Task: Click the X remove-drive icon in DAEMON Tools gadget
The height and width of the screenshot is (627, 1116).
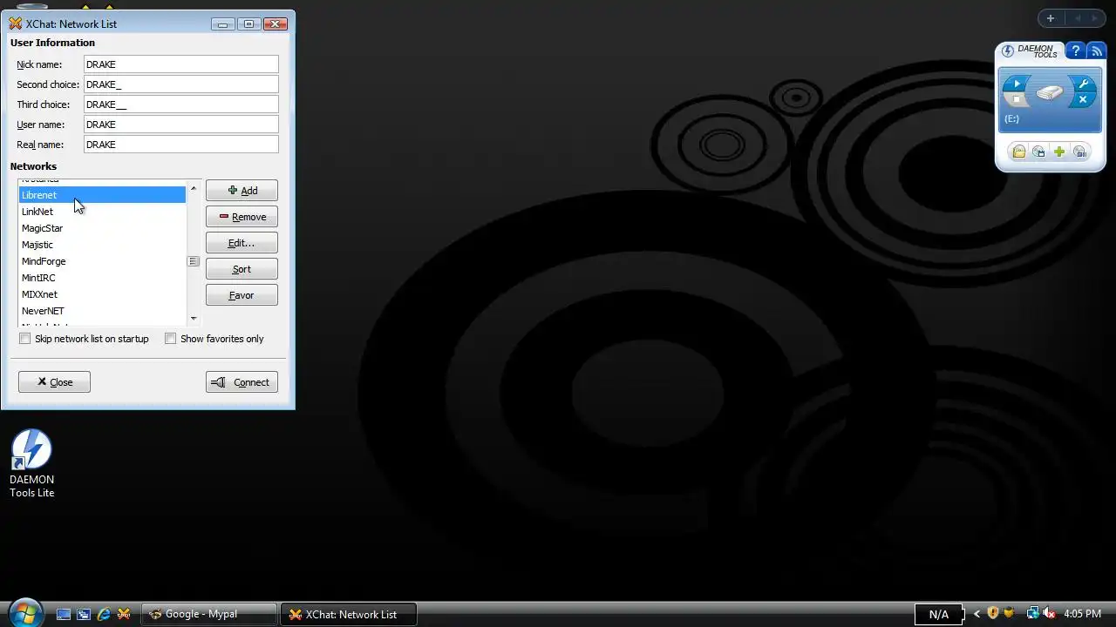Action: point(1083,99)
